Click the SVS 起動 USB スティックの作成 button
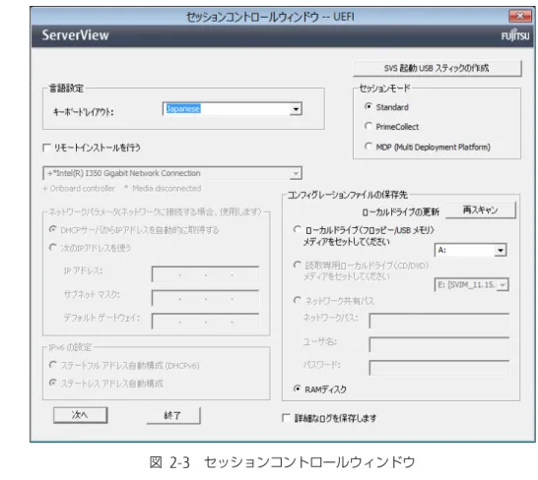Image resolution: width=538 pixels, height=480 pixels. coord(437,68)
